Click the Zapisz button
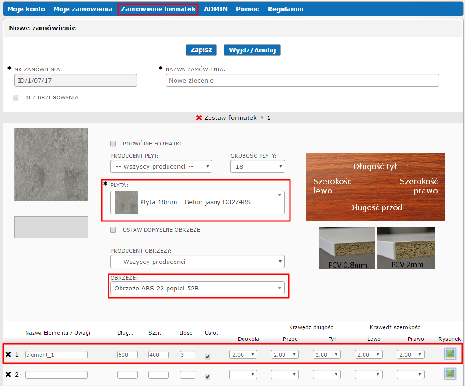The image size is (465, 386). point(201,50)
